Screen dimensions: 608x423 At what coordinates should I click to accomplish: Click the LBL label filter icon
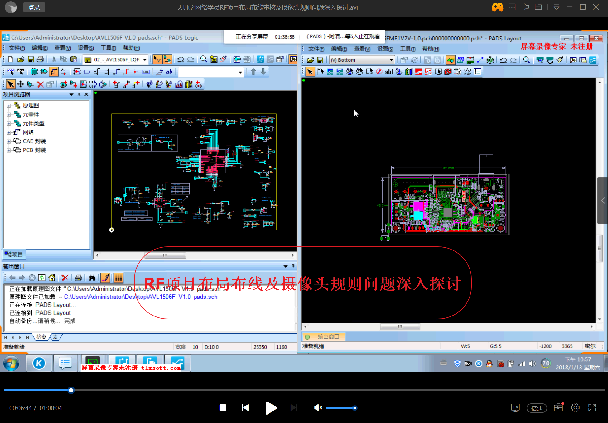tap(146, 72)
